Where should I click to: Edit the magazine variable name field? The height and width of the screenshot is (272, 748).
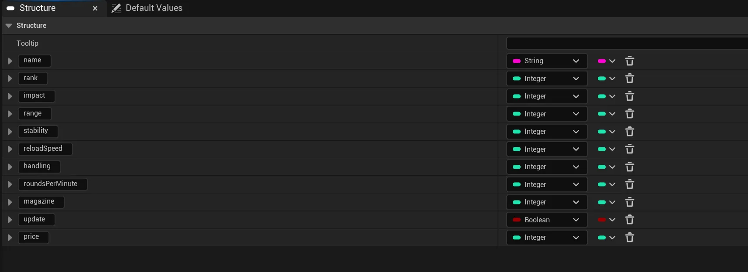(41, 202)
